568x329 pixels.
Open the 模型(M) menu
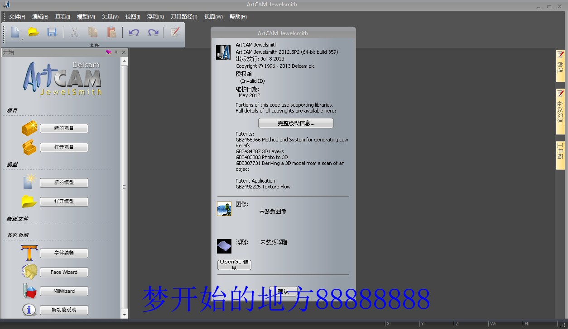point(86,17)
